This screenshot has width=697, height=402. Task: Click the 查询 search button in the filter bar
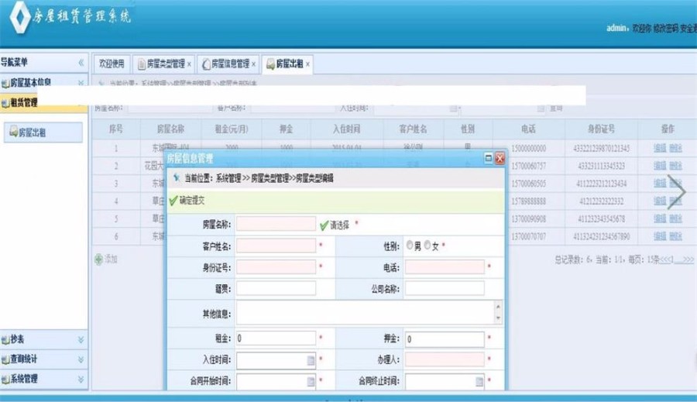[x=556, y=108]
